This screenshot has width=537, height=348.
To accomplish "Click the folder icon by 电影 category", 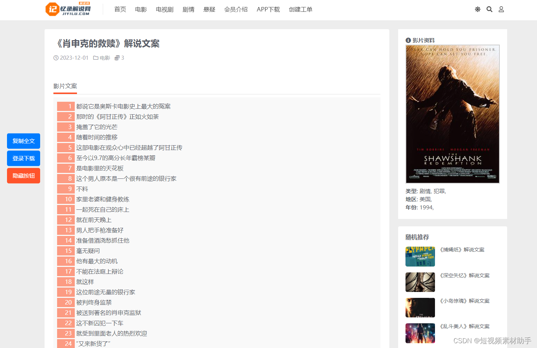I will (96, 58).
